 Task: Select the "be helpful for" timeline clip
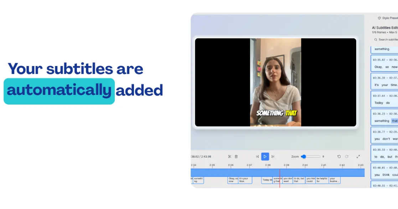point(322,180)
